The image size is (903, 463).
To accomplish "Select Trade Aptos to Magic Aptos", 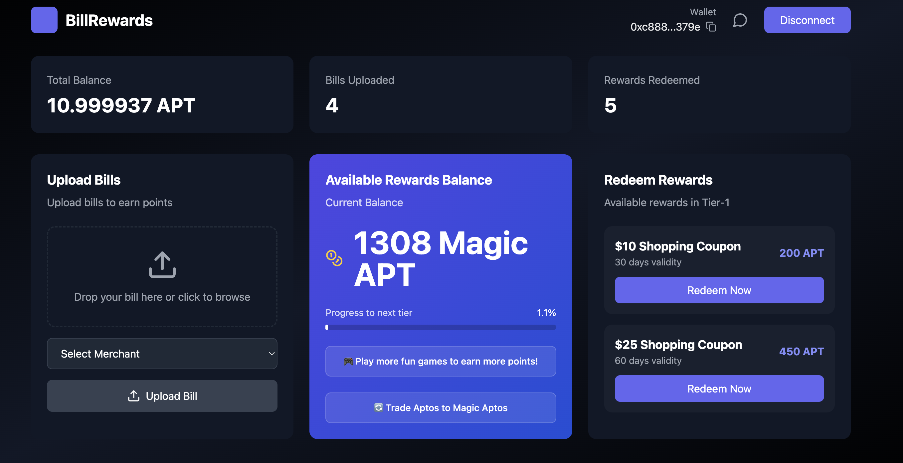I will [x=440, y=408].
